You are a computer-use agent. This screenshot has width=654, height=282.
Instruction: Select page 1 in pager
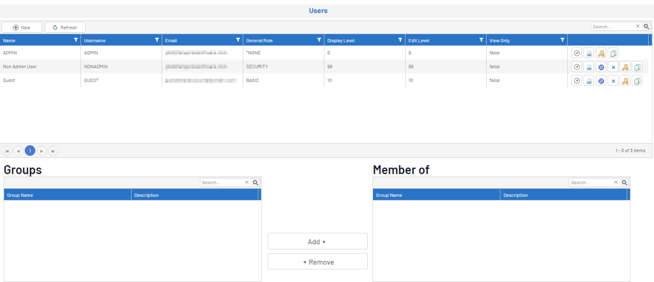30,151
